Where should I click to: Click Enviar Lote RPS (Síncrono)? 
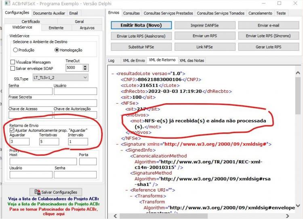[268, 36]
